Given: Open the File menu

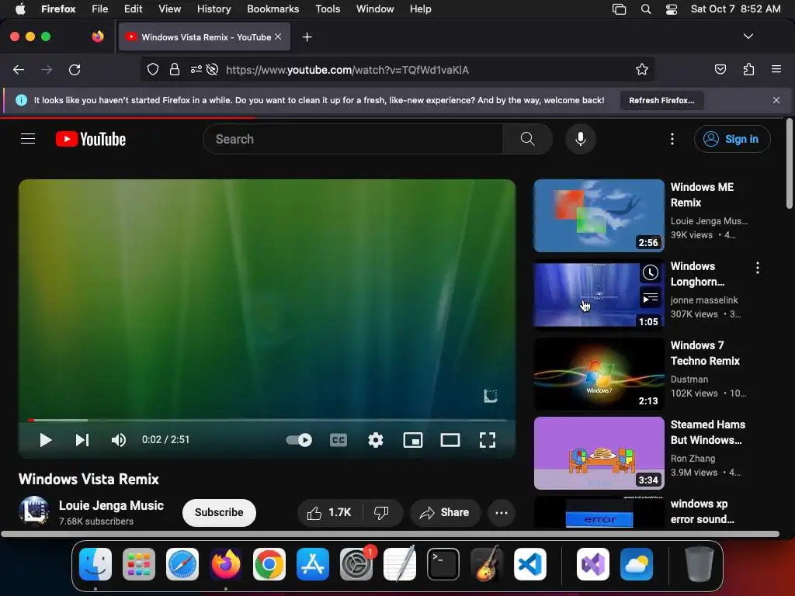Looking at the screenshot, I should [99, 9].
